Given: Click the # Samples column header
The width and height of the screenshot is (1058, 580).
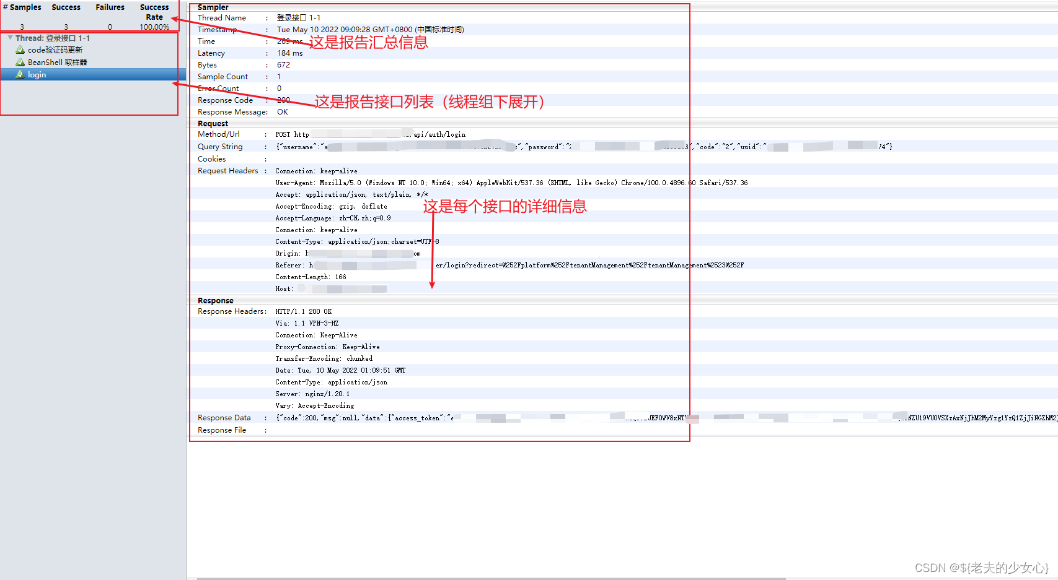Looking at the screenshot, I should click(x=22, y=7).
